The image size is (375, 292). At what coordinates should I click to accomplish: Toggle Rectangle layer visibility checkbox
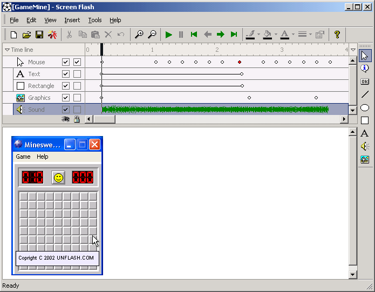click(x=66, y=86)
